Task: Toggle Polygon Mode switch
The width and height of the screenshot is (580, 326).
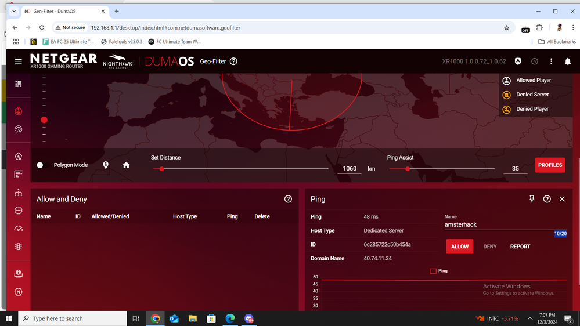Action: (40, 165)
